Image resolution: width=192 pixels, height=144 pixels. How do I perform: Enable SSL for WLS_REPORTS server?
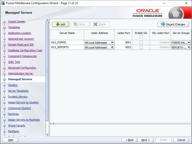pos(141,47)
